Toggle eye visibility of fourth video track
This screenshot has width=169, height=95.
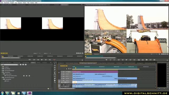click(x=62, y=78)
